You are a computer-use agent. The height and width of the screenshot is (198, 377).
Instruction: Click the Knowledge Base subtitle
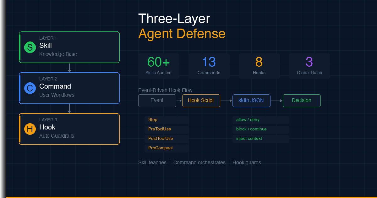click(58, 54)
